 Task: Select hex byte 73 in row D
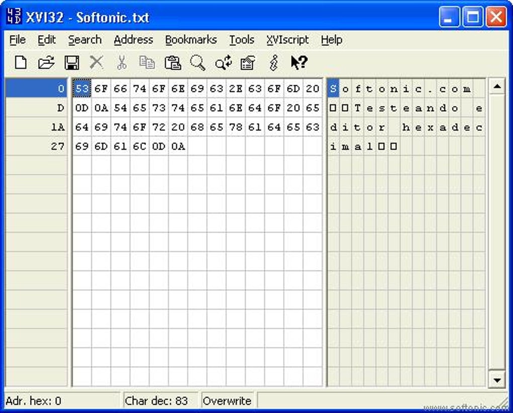tap(158, 108)
